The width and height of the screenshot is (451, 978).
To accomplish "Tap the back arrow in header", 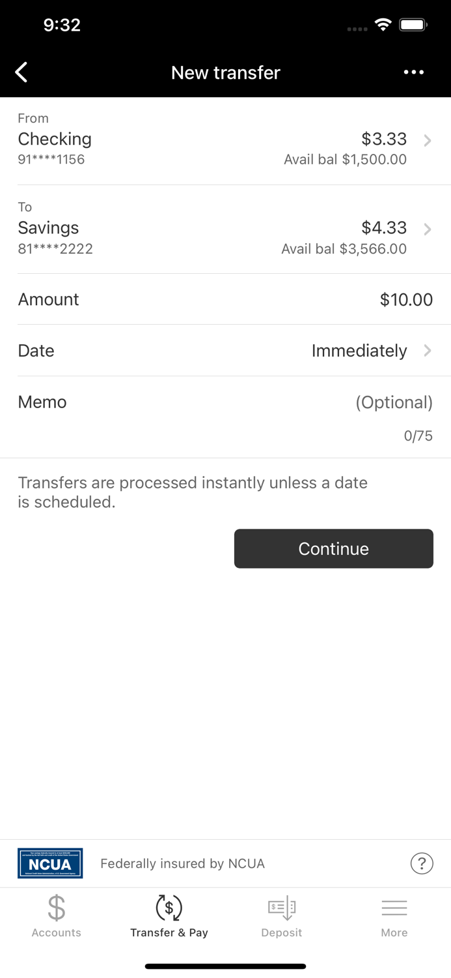I will tap(21, 72).
